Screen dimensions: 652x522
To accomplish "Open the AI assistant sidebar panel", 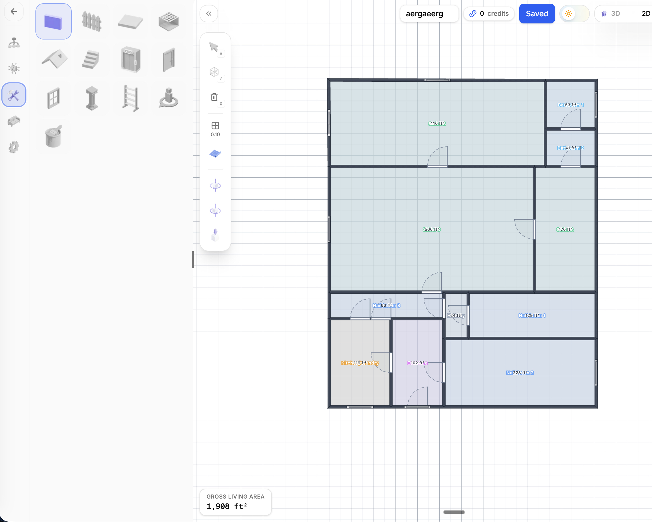I will pyautogui.click(x=14, y=69).
